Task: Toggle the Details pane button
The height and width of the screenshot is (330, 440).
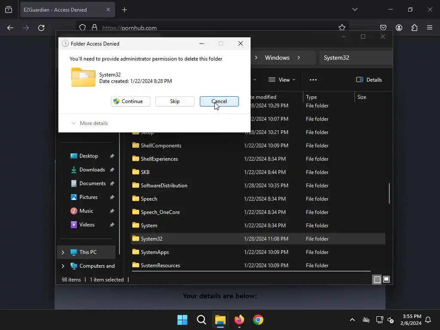Action: coord(369,79)
